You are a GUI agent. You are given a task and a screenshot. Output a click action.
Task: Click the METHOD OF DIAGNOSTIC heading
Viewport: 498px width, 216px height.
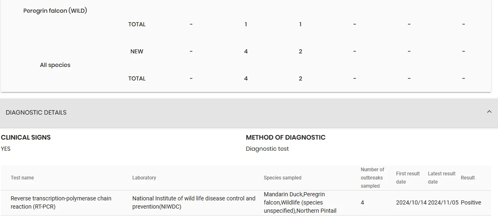[x=286, y=138]
